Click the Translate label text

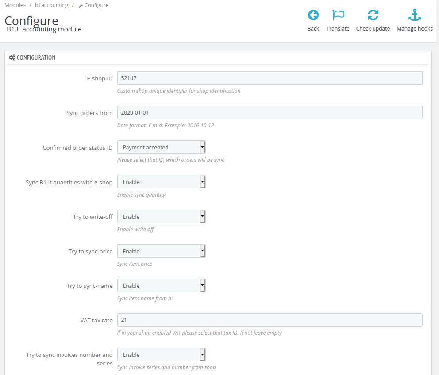[x=338, y=29]
